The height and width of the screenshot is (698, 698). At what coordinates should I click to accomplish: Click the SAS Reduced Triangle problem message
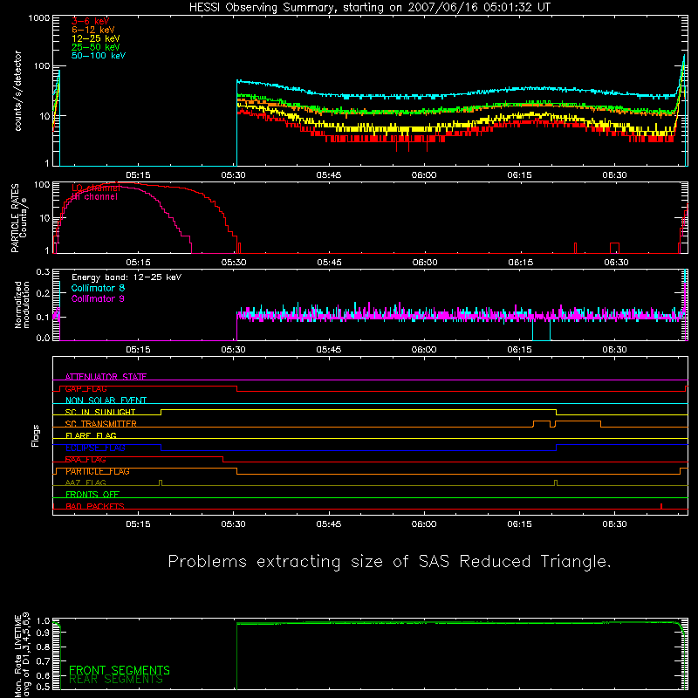tap(389, 562)
